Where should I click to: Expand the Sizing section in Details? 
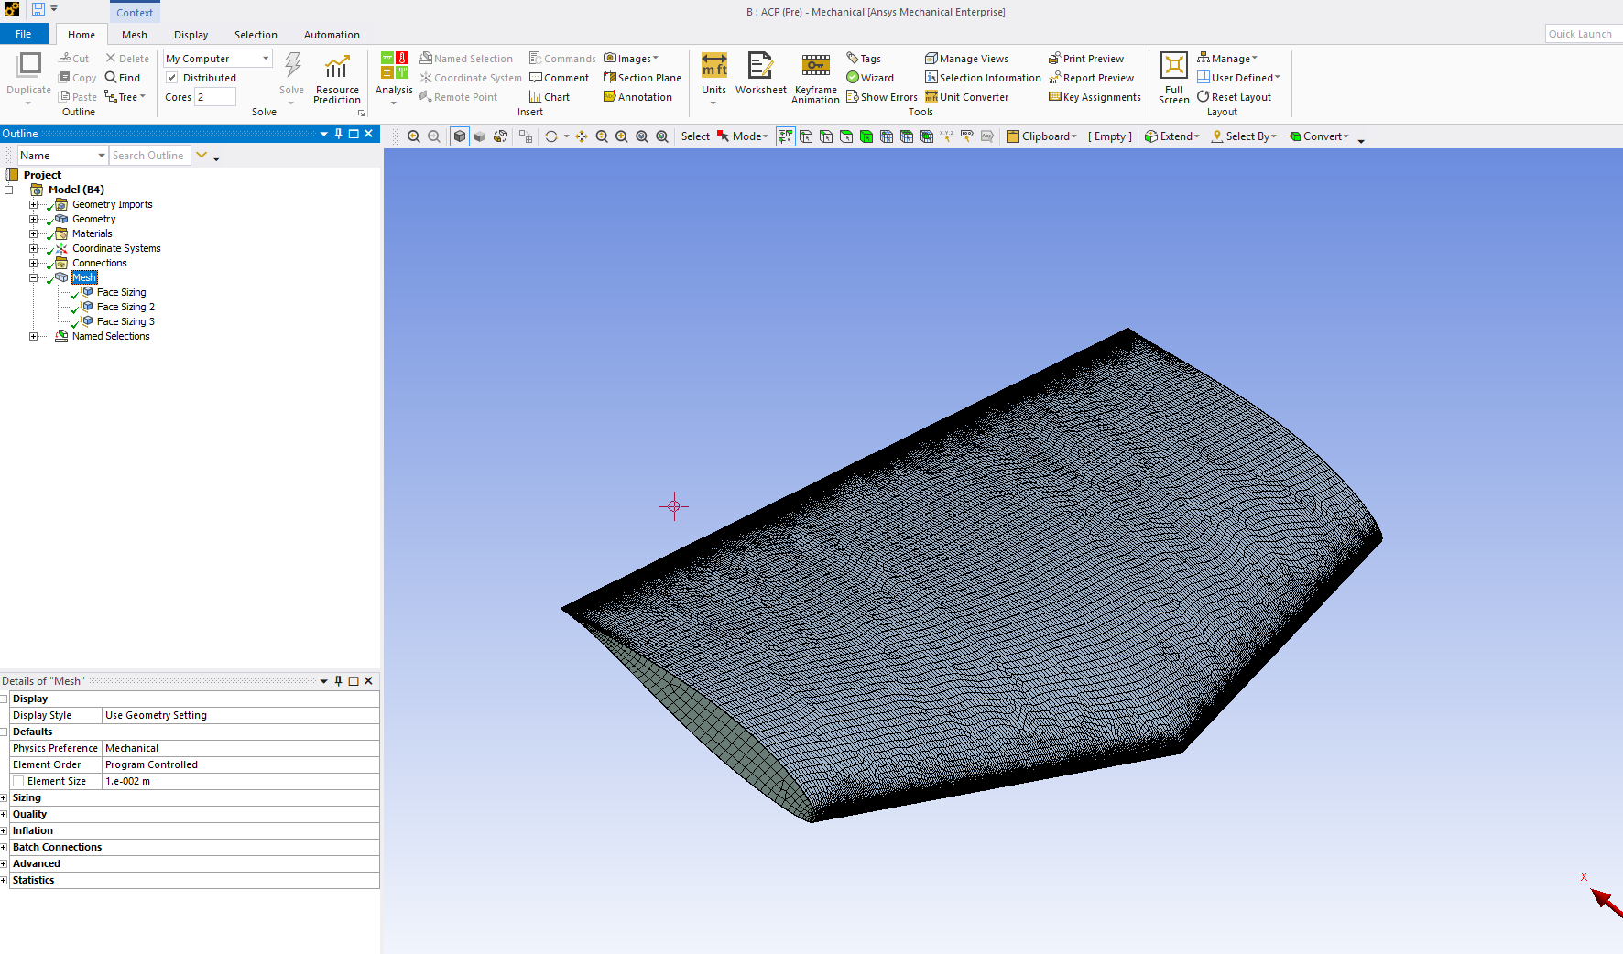[4, 797]
